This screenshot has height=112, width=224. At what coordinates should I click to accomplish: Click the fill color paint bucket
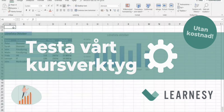[45, 10]
